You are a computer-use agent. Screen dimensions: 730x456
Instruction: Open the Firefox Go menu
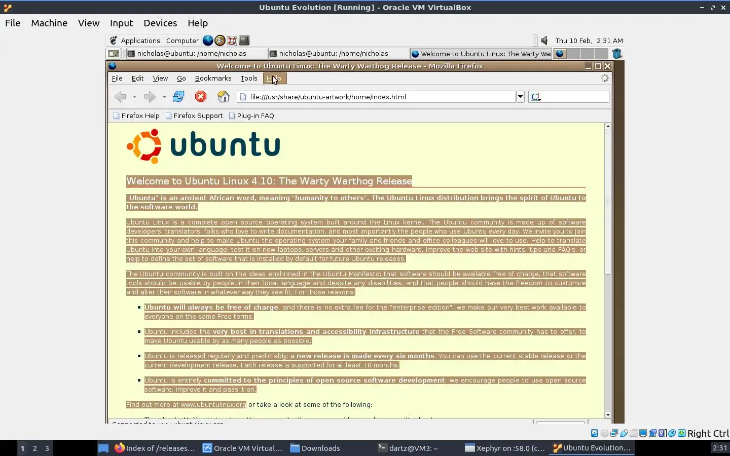181,79
